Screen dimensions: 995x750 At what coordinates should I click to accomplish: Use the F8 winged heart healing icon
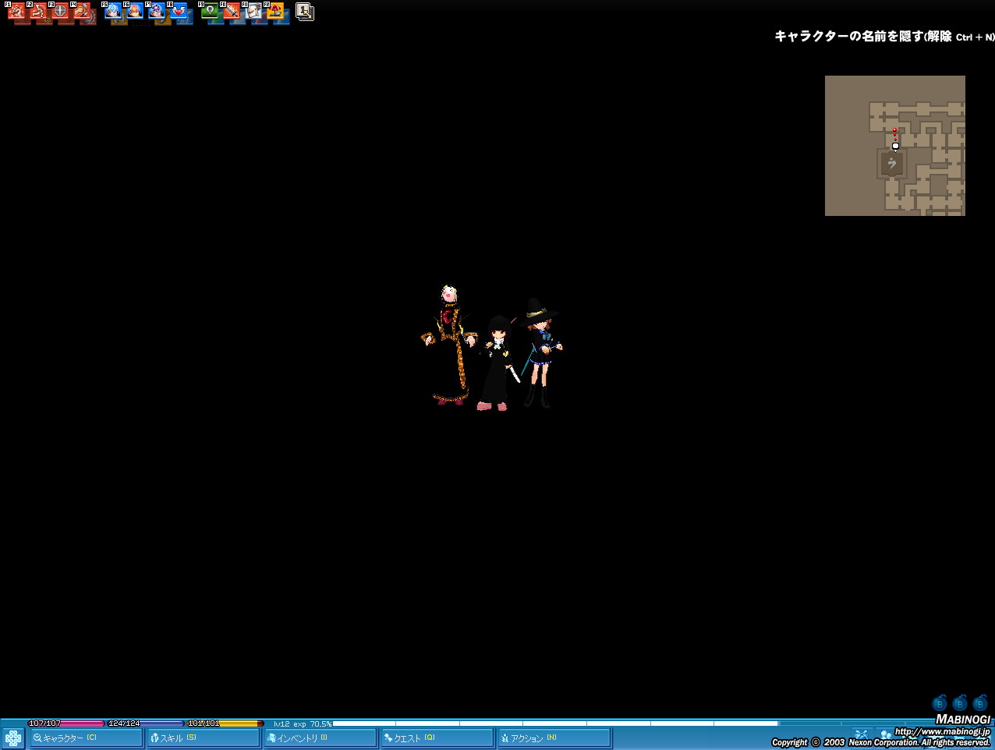click(x=179, y=12)
